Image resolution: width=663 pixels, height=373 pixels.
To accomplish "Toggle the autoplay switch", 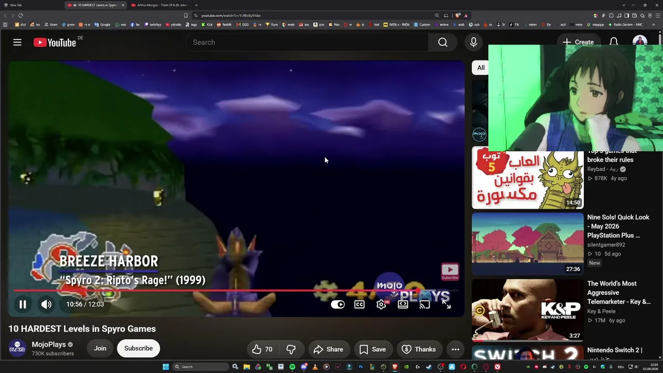I will pos(338,304).
